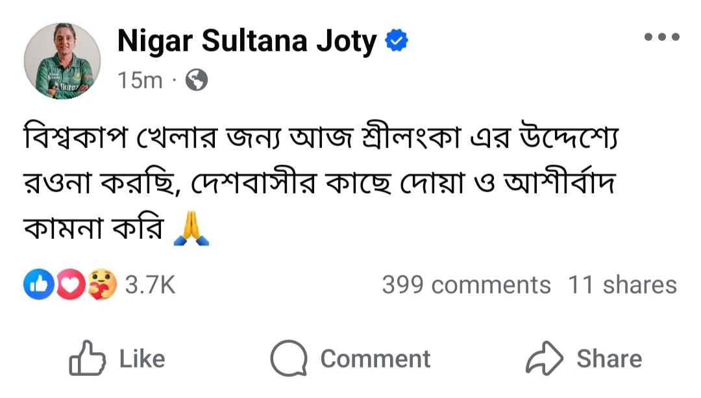The image size is (701, 398).
Task: Click the blue thumbs-up reaction emoji
Action: 38,284
